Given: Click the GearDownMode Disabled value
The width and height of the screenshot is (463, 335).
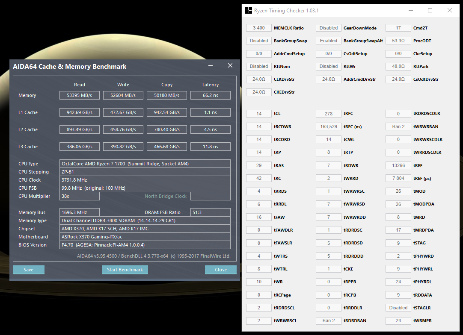Looking at the screenshot, I should point(329,28).
